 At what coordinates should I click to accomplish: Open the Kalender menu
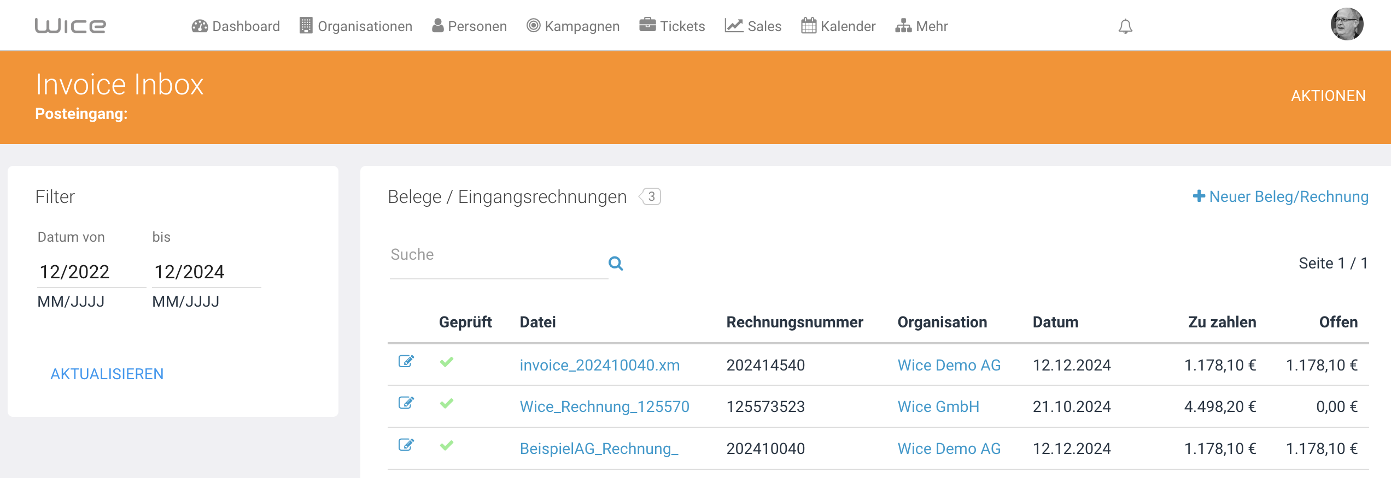click(x=838, y=26)
